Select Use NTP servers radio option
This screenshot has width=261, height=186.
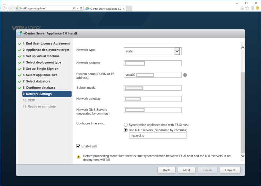(x=126, y=130)
